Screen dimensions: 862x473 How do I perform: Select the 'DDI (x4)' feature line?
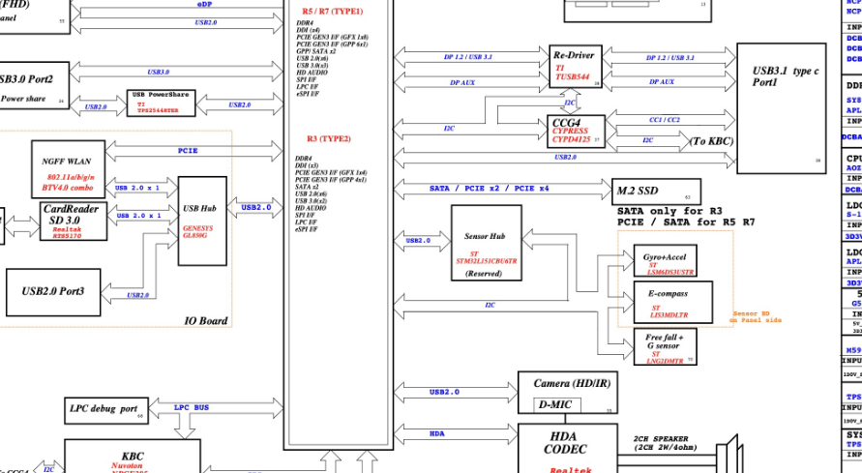(x=308, y=30)
